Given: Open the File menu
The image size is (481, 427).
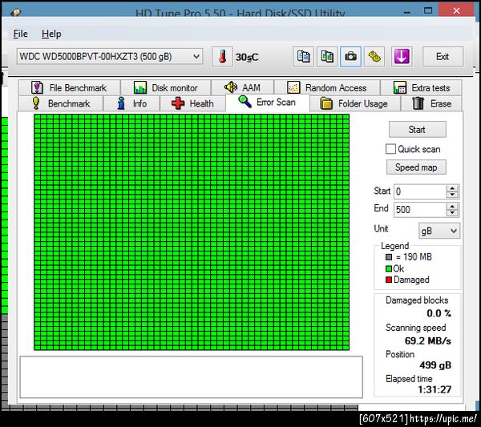Looking at the screenshot, I should click(x=21, y=34).
